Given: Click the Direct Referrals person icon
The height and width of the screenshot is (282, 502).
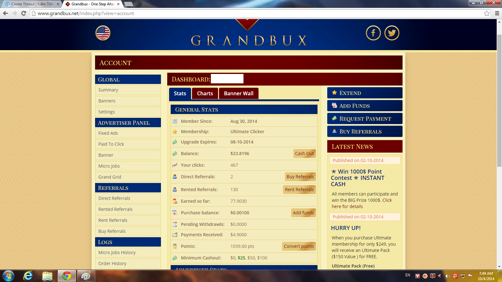Looking at the screenshot, I should tap(175, 177).
